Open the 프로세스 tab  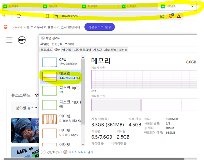click(46, 50)
